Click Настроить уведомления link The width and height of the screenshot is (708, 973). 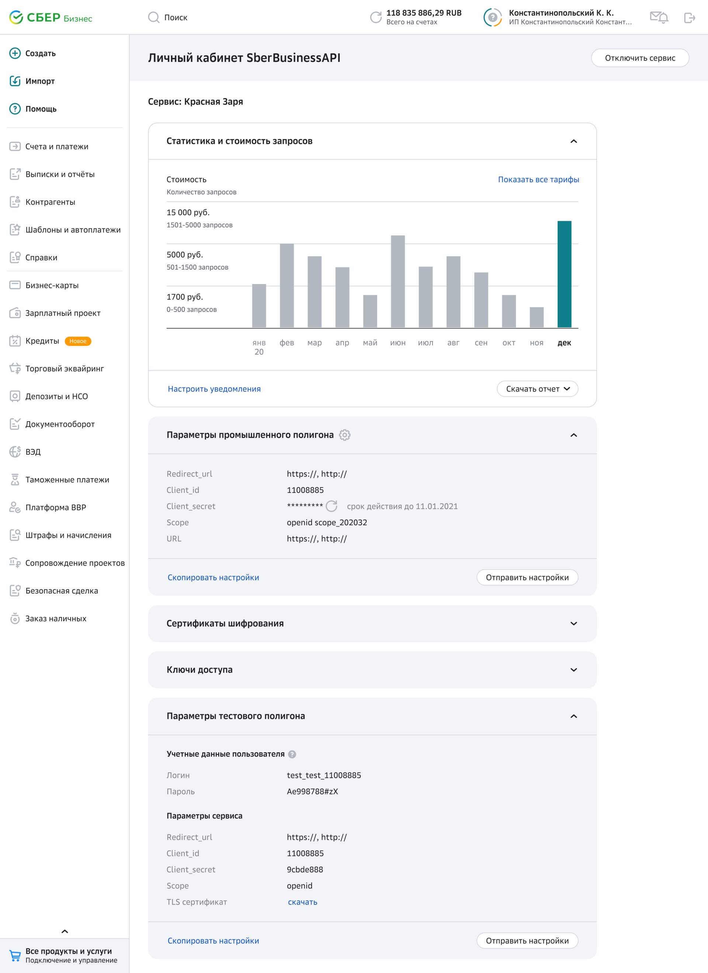point(214,389)
